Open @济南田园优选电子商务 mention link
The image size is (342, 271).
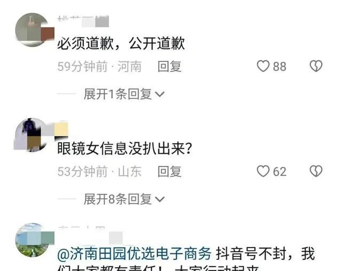click(134, 253)
